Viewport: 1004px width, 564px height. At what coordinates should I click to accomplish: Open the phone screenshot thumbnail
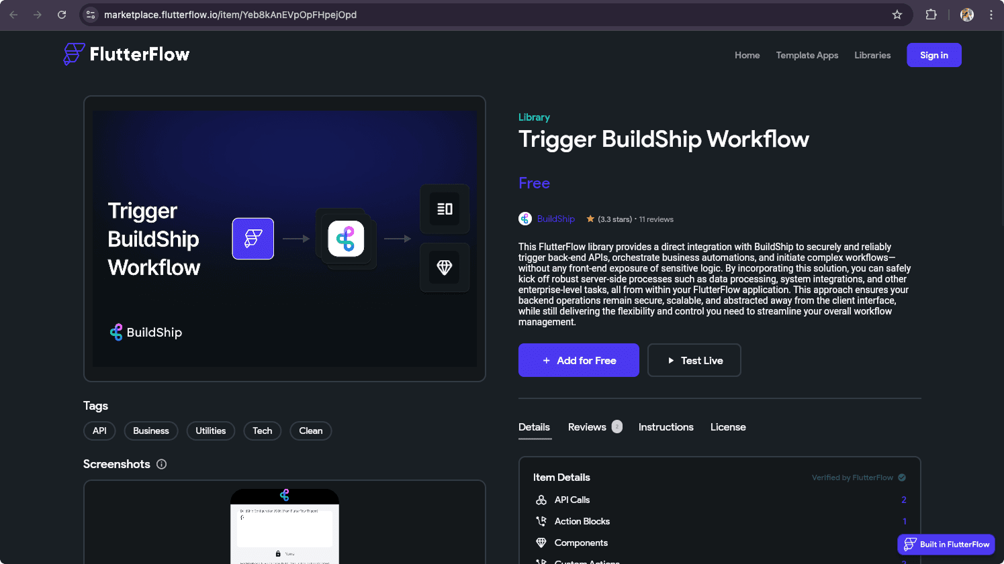tap(285, 526)
